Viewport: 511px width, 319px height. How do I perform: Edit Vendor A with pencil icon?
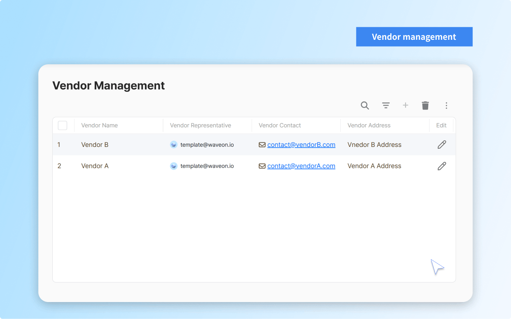[x=442, y=166]
